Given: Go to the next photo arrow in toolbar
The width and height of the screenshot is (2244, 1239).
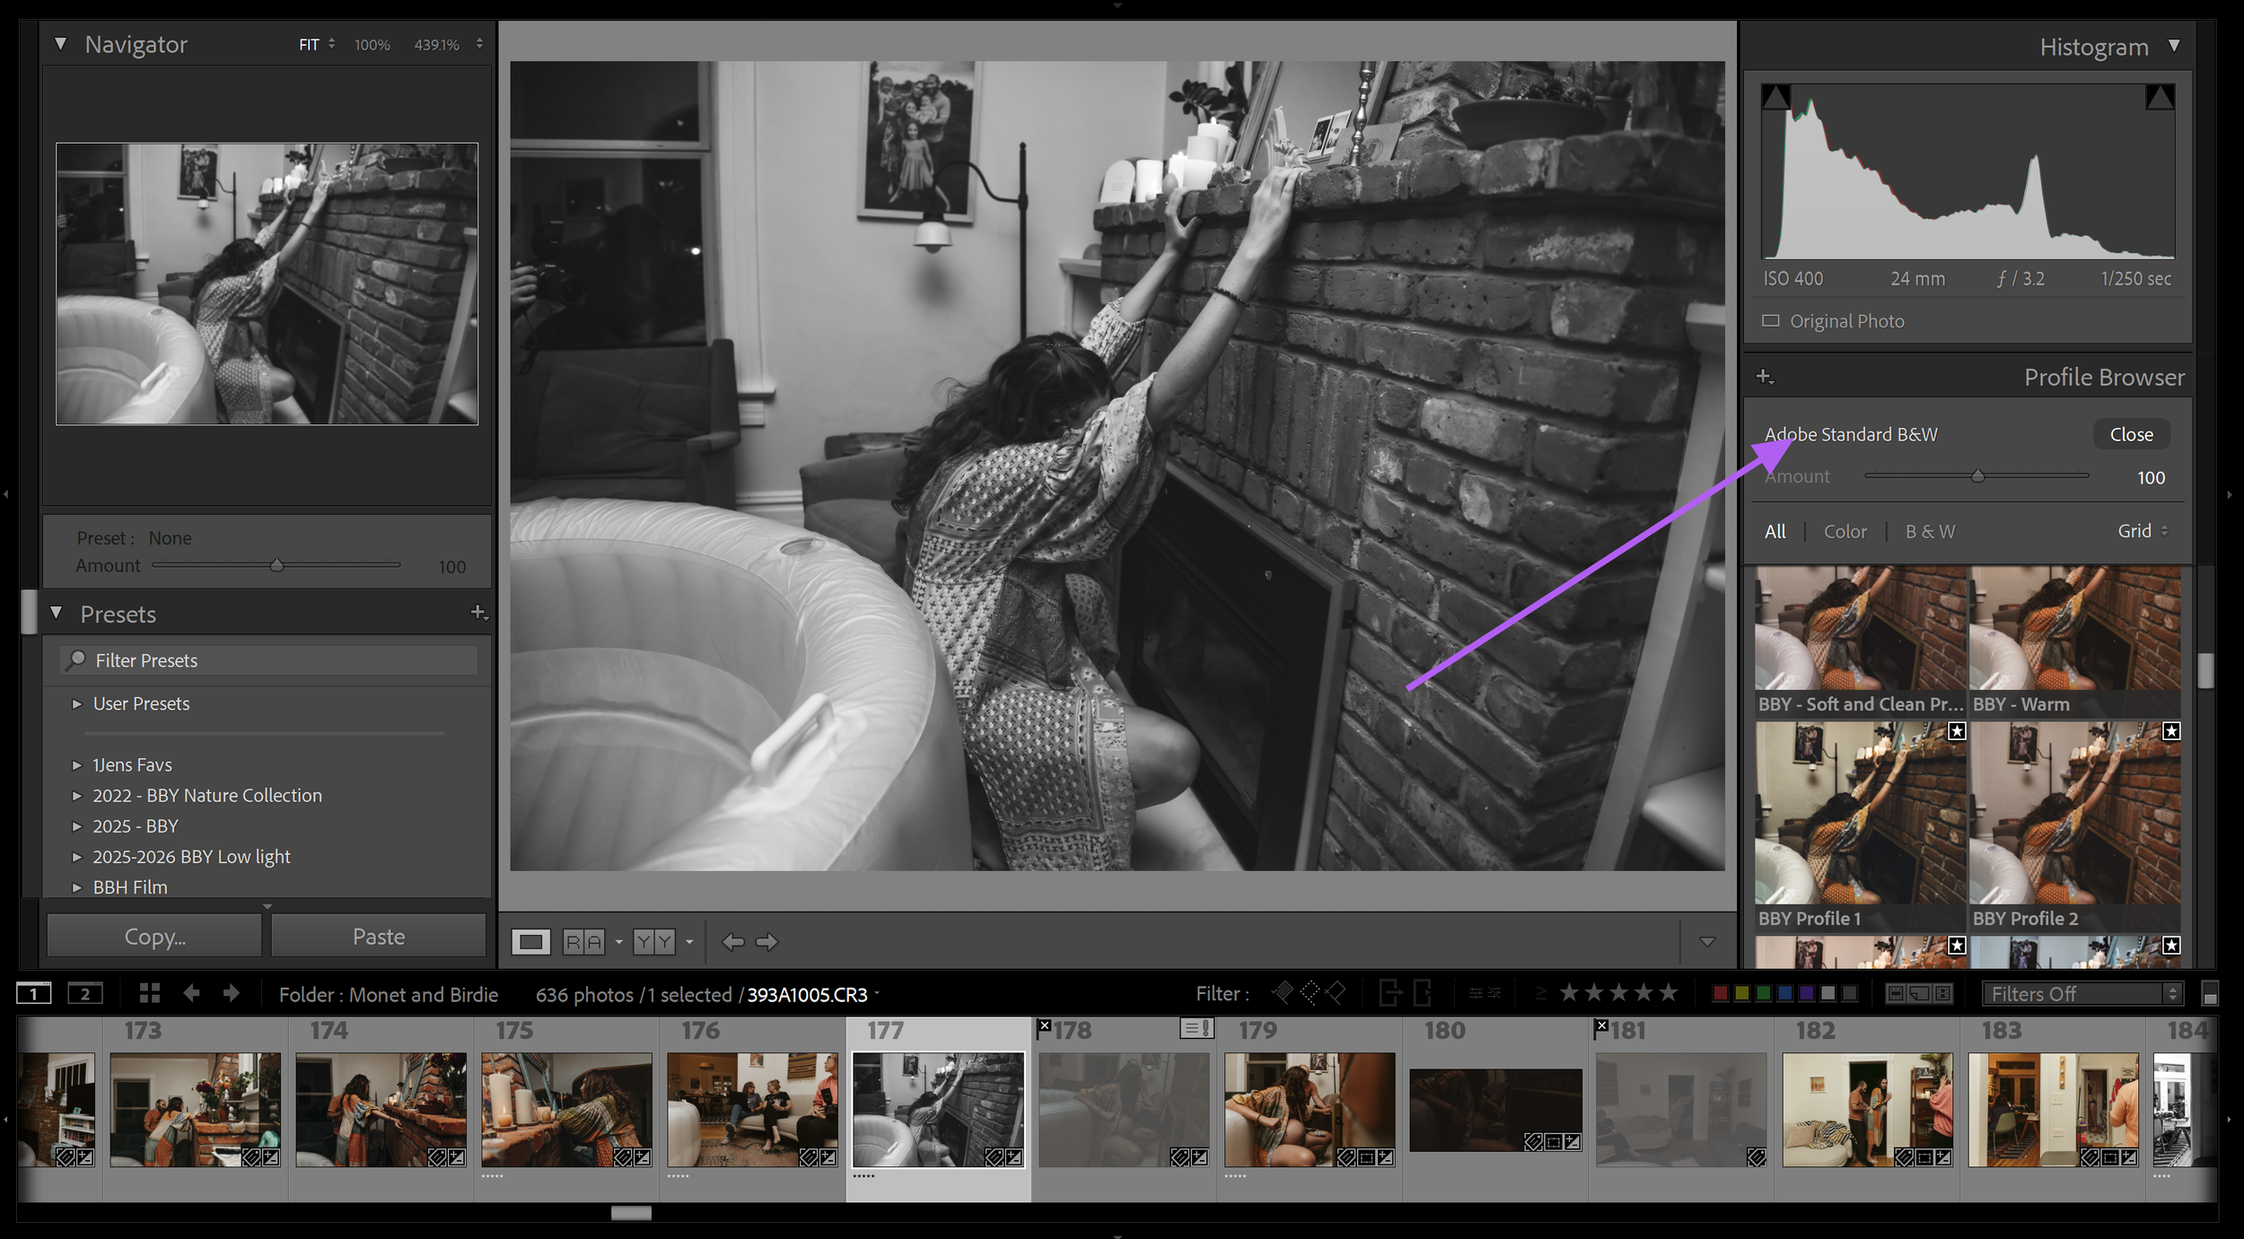Looking at the screenshot, I should 767,941.
